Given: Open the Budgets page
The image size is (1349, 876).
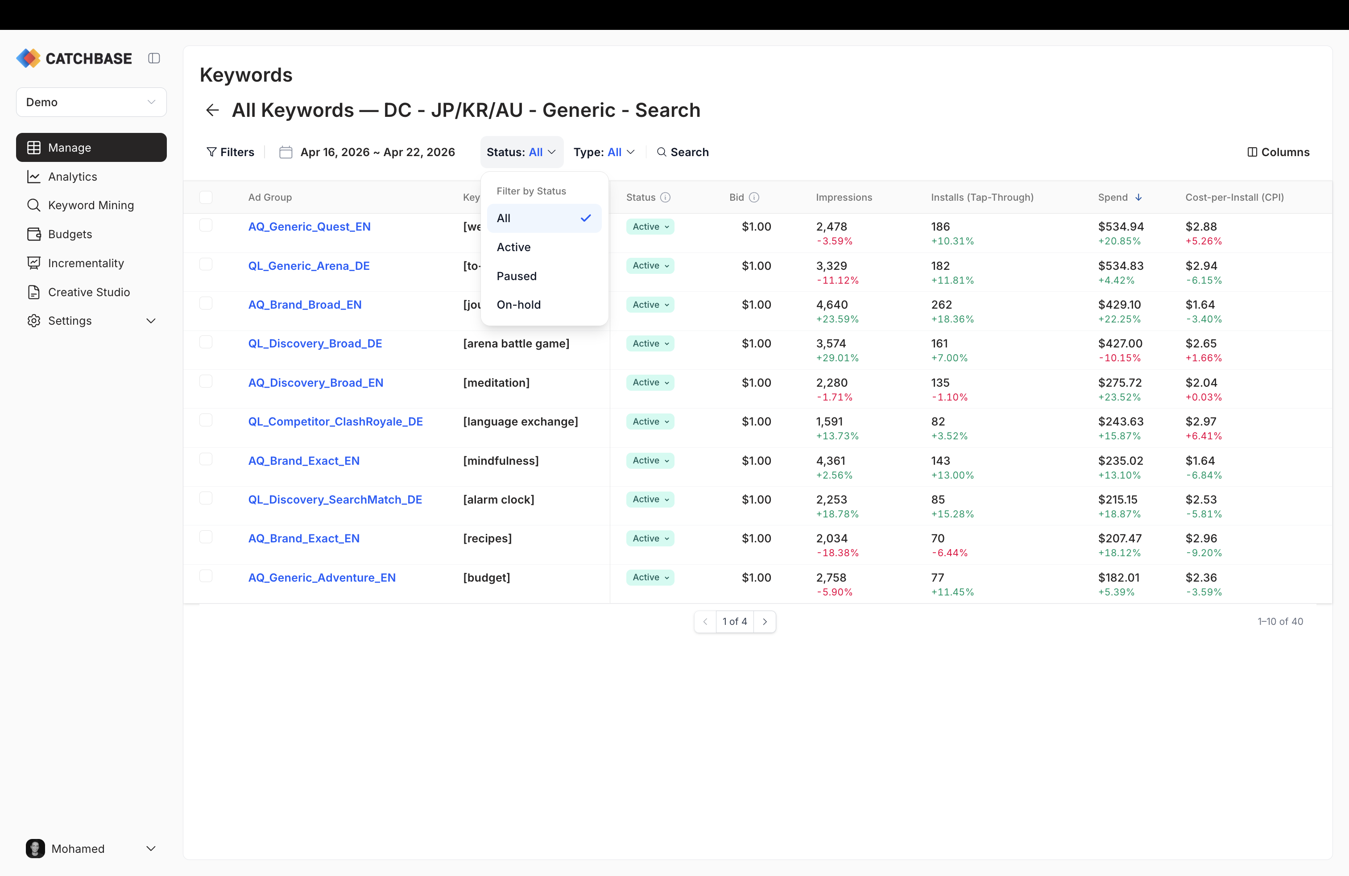Looking at the screenshot, I should tap(70, 234).
